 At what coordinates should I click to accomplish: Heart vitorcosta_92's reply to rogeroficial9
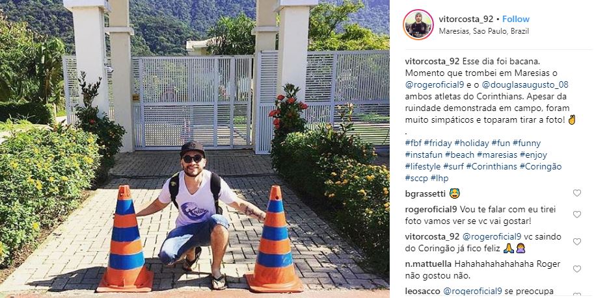click(576, 242)
